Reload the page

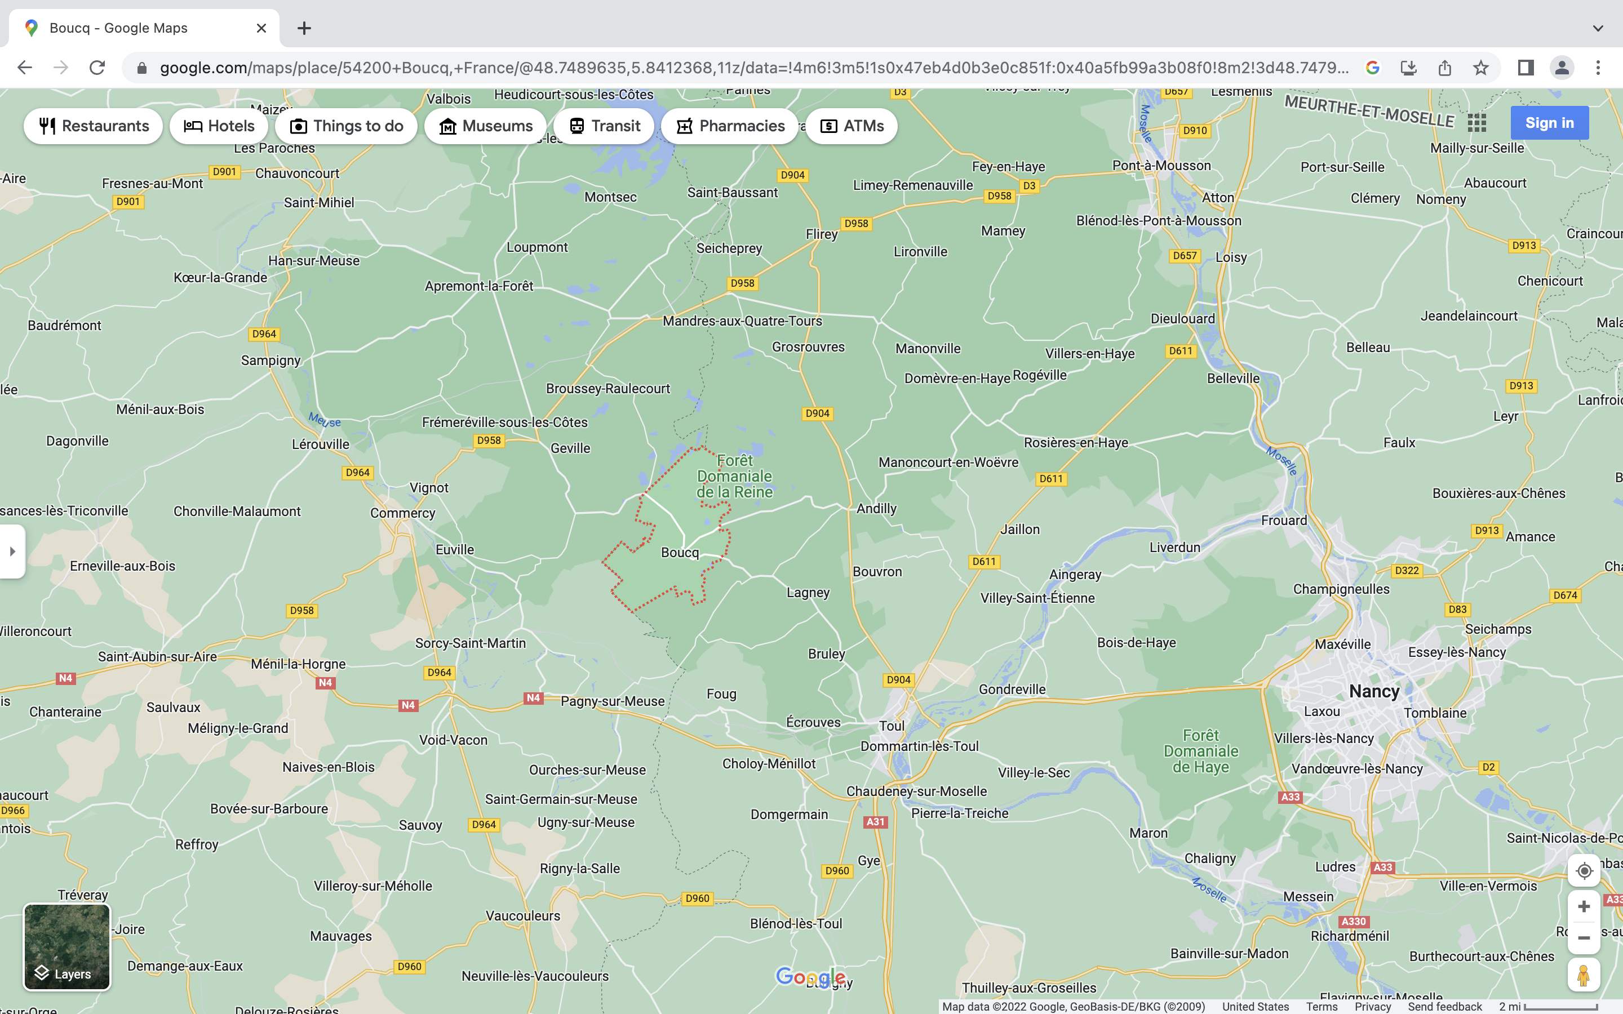tap(97, 68)
